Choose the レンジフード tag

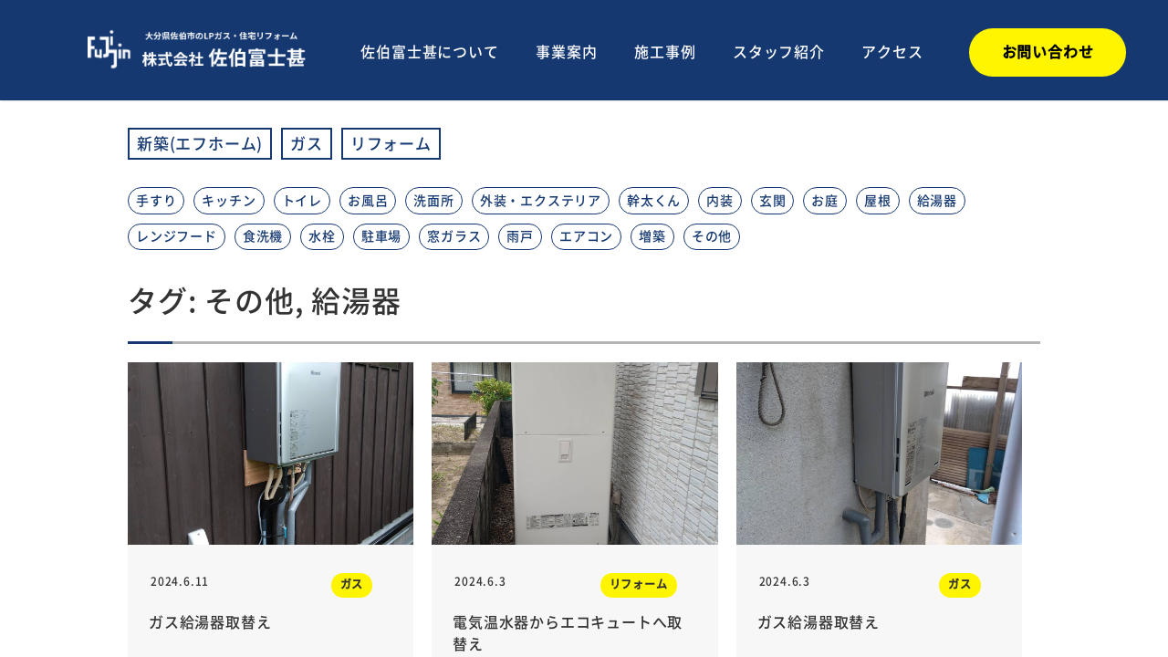176,237
